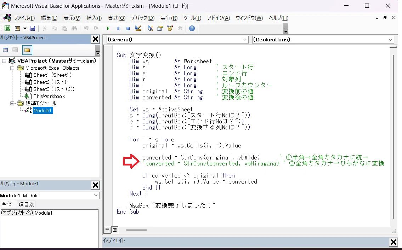
Task: Close the Immediate window panel
Action: pyautogui.click(x=393, y=242)
